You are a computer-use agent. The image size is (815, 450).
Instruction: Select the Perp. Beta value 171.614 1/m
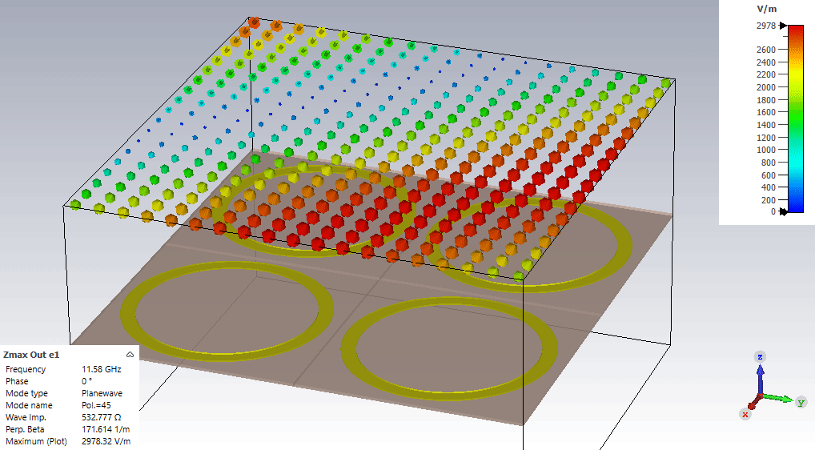click(106, 429)
